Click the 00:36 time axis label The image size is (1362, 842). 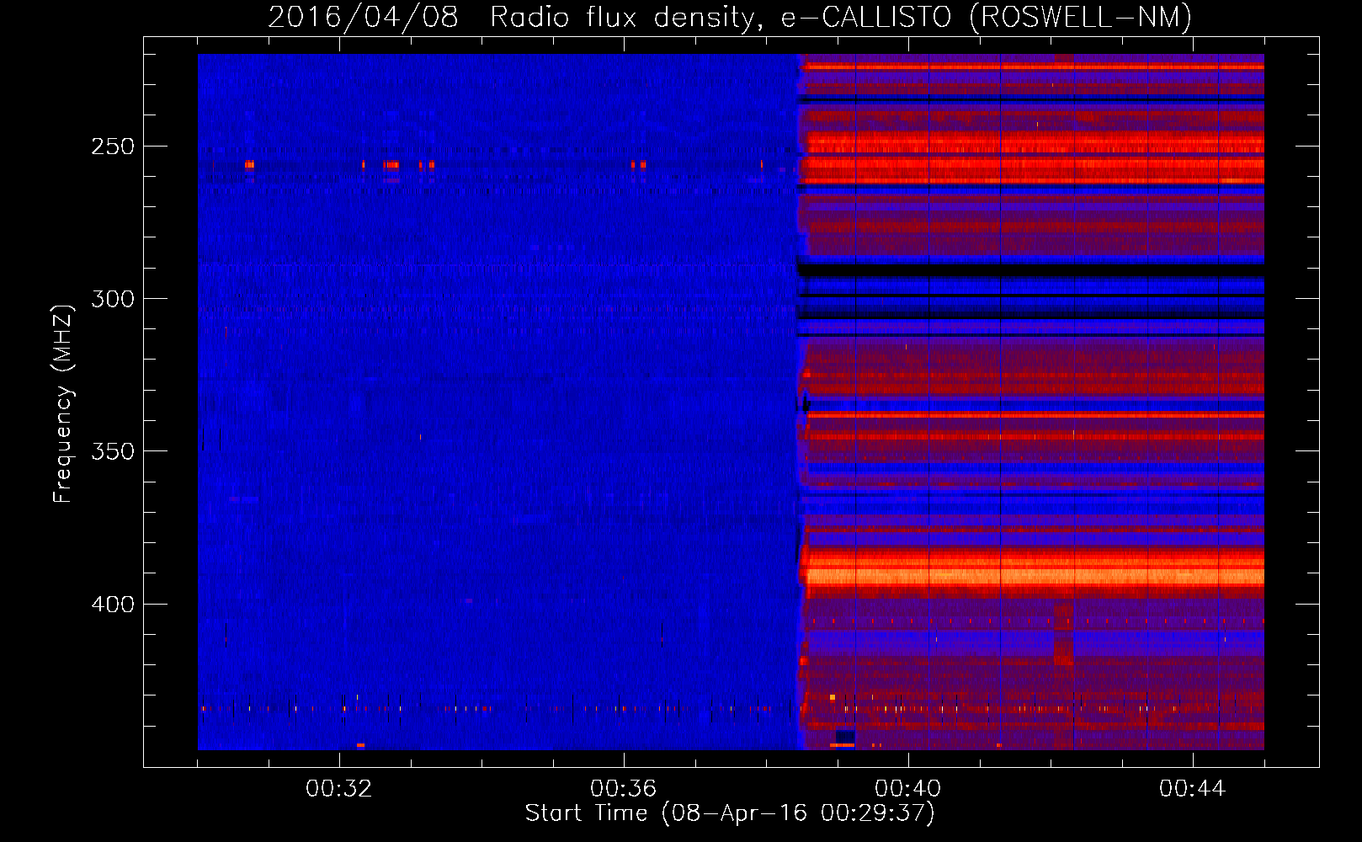point(624,789)
